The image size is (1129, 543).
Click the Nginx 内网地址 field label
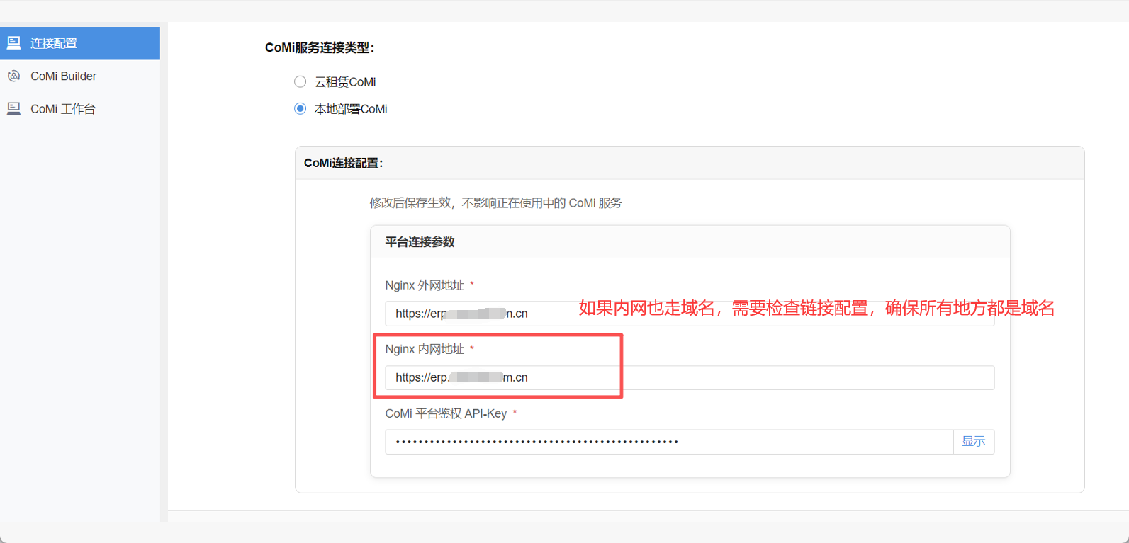point(425,349)
